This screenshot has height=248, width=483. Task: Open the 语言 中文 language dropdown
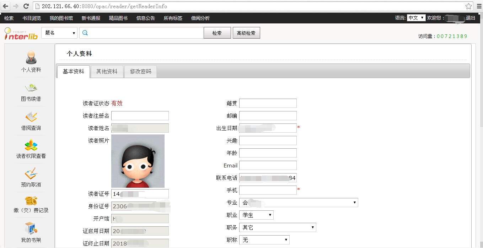coord(416,18)
